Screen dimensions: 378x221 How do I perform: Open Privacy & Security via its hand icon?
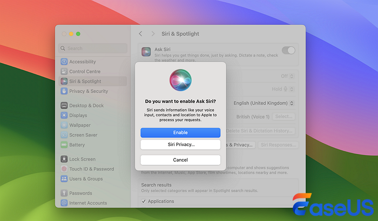point(64,91)
